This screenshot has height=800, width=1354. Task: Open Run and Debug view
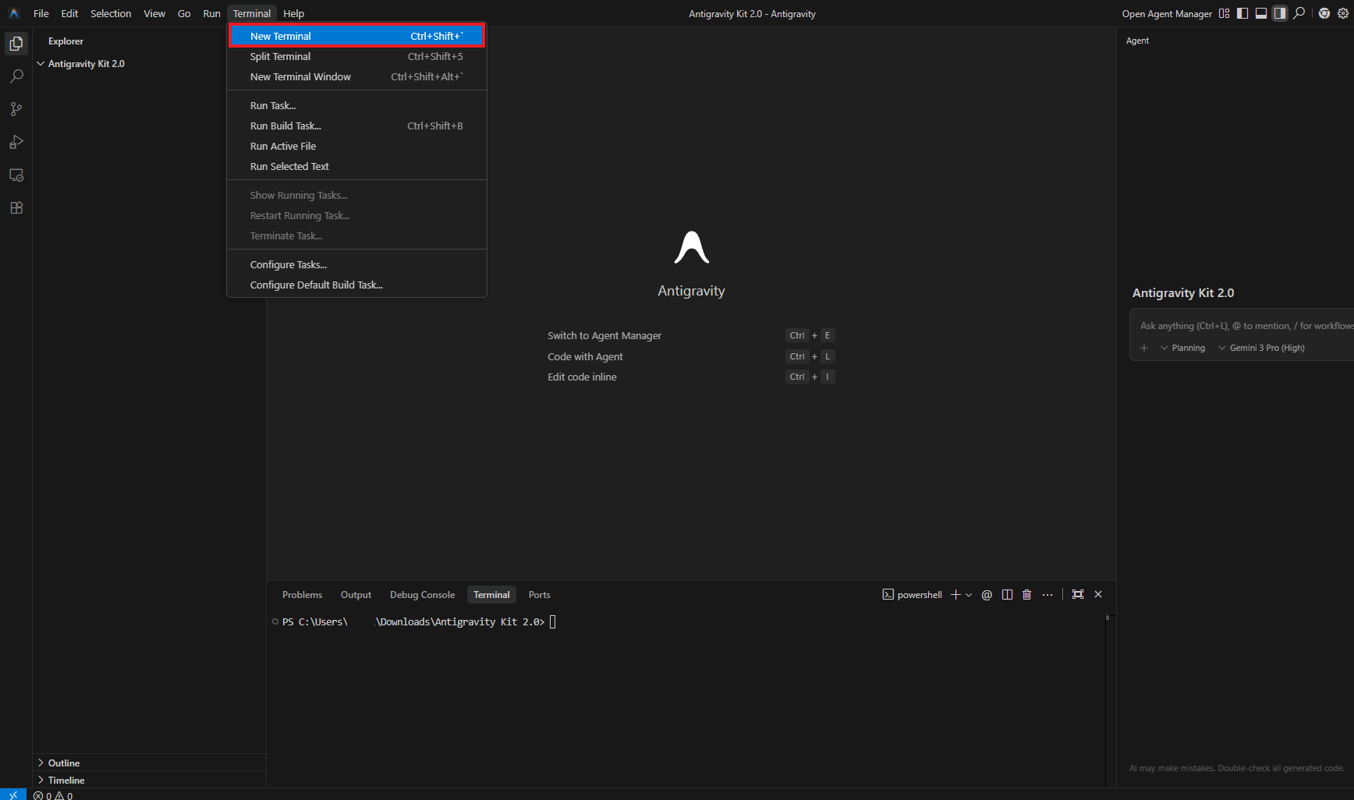[16, 142]
